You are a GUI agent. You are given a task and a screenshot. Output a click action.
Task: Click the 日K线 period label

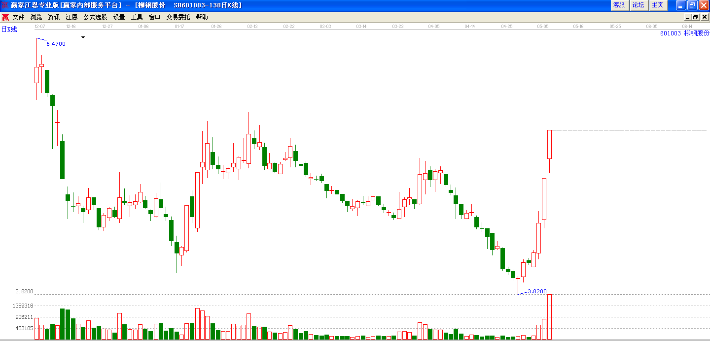9,30
